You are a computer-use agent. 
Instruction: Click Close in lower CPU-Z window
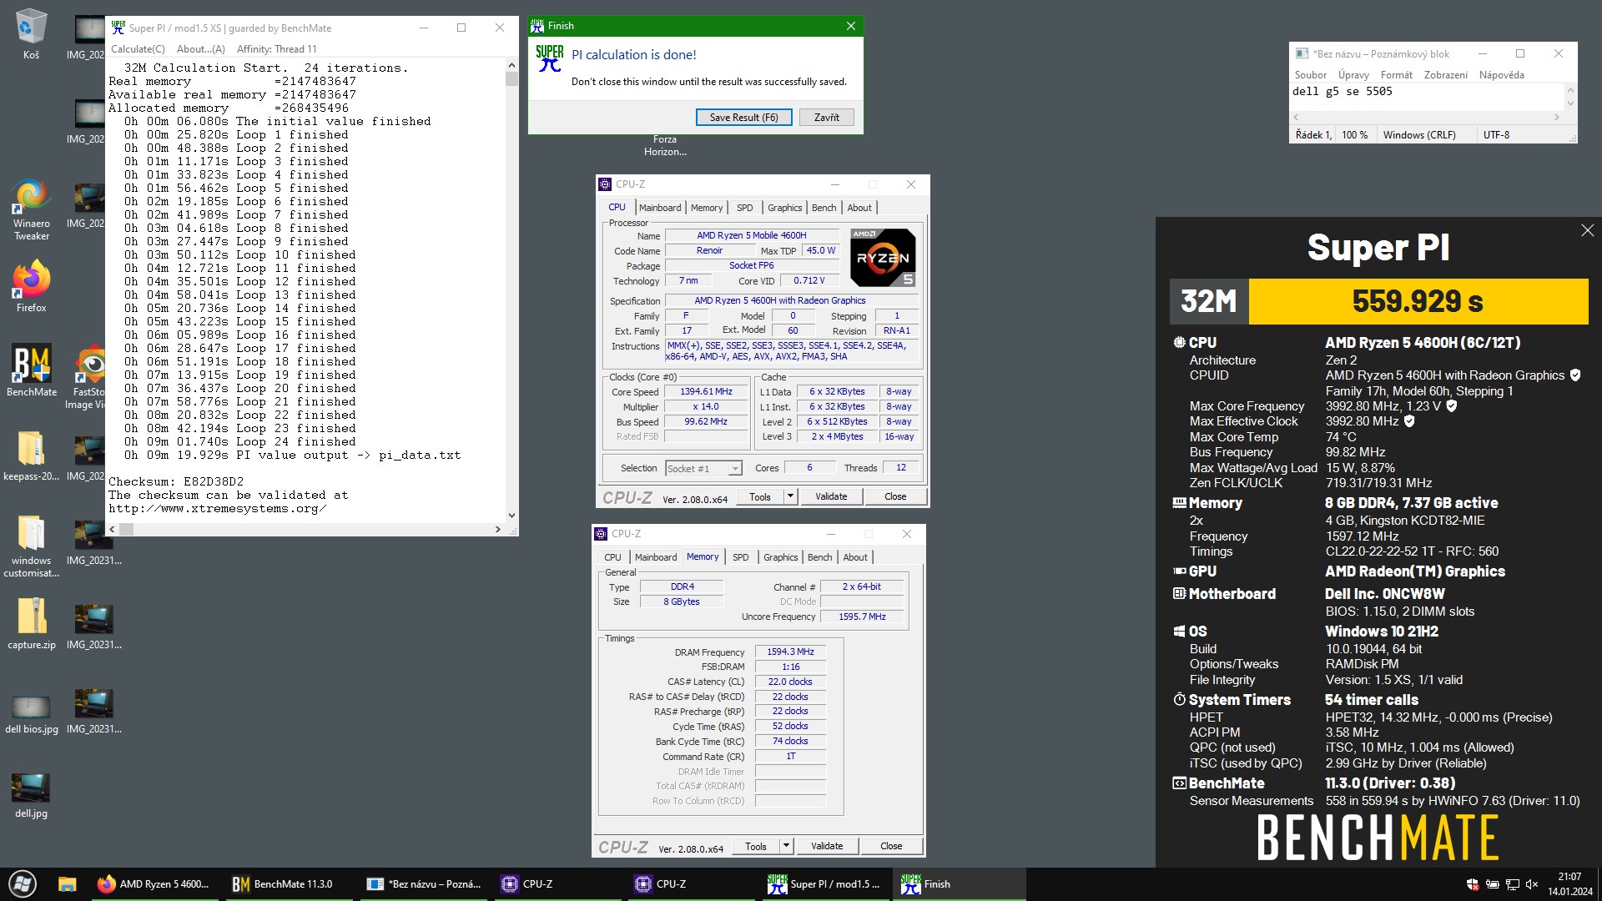point(890,847)
